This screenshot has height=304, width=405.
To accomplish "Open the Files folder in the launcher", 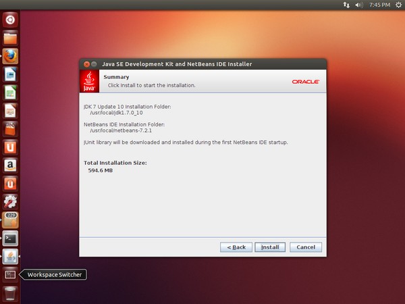I will click(10, 39).
